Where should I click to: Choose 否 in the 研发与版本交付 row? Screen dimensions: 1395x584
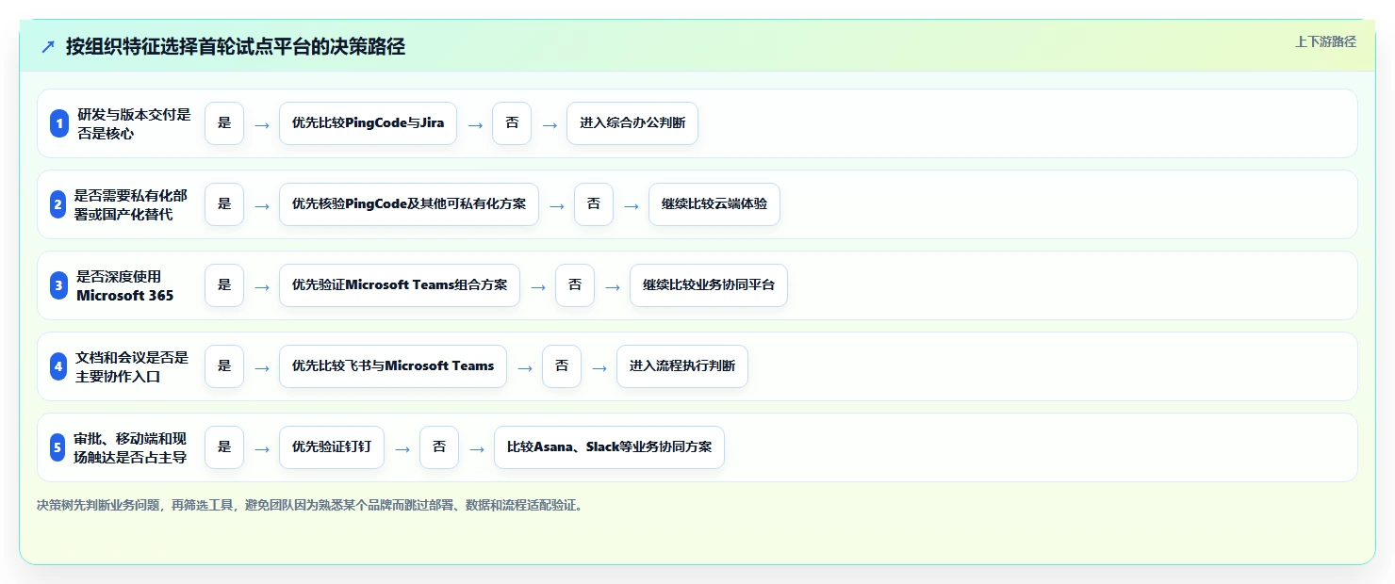tap(512, 123)
